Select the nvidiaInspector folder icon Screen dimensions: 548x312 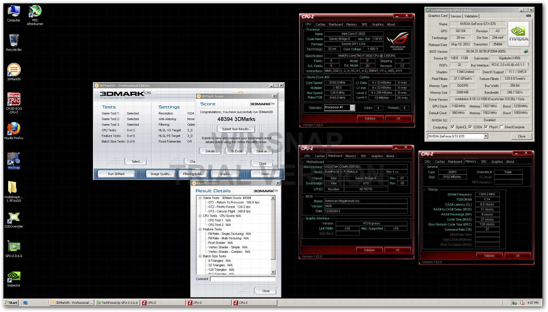pyautogui.click(x=14, y=191)
